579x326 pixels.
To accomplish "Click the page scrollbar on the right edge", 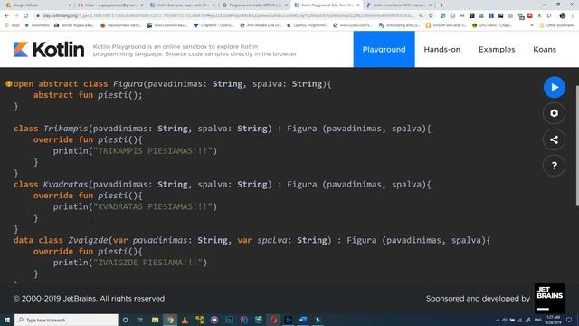I will point(577,145).
